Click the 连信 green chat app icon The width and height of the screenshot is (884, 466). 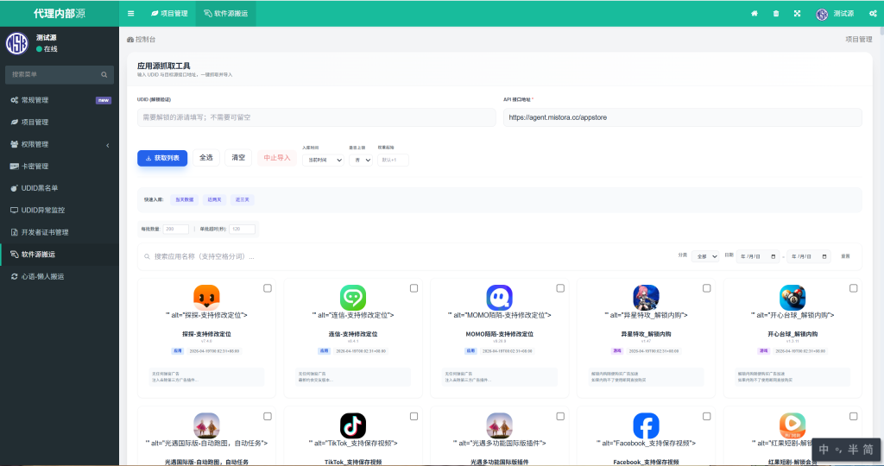click(353, 297)
